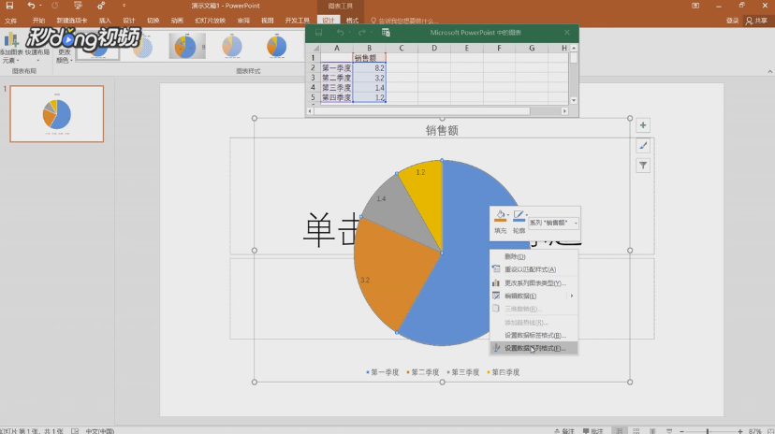Select the faded pastel pie chart style thumbnail
Image resolution: width=775 pixels, height=434 pixels.
pyautogui.click(x=232, y=46)
